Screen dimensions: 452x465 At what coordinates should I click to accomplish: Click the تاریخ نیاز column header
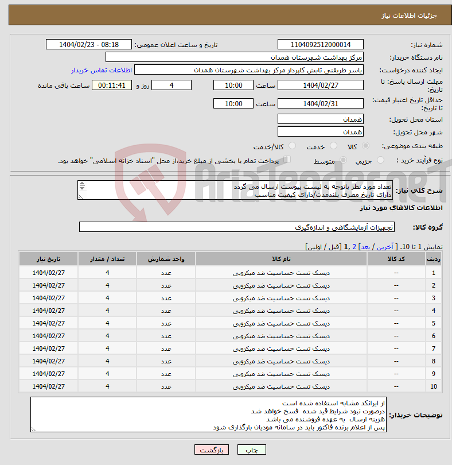(x=48, y=259)
